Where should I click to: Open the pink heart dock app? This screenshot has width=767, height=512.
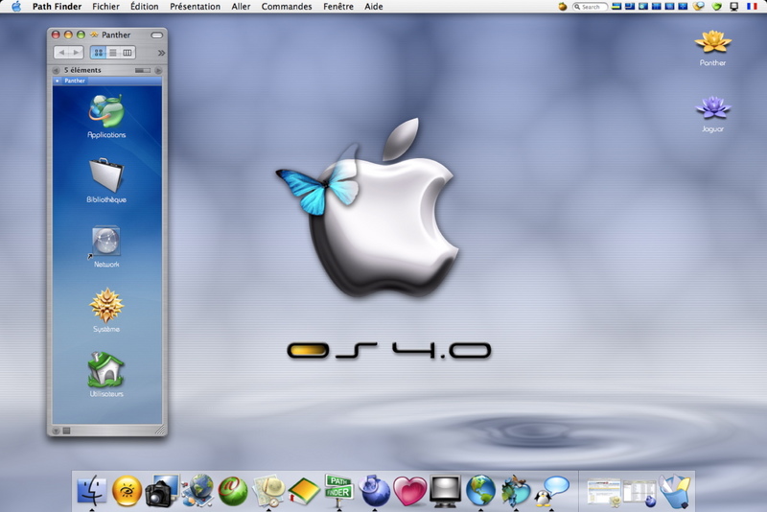click(409, 492)
